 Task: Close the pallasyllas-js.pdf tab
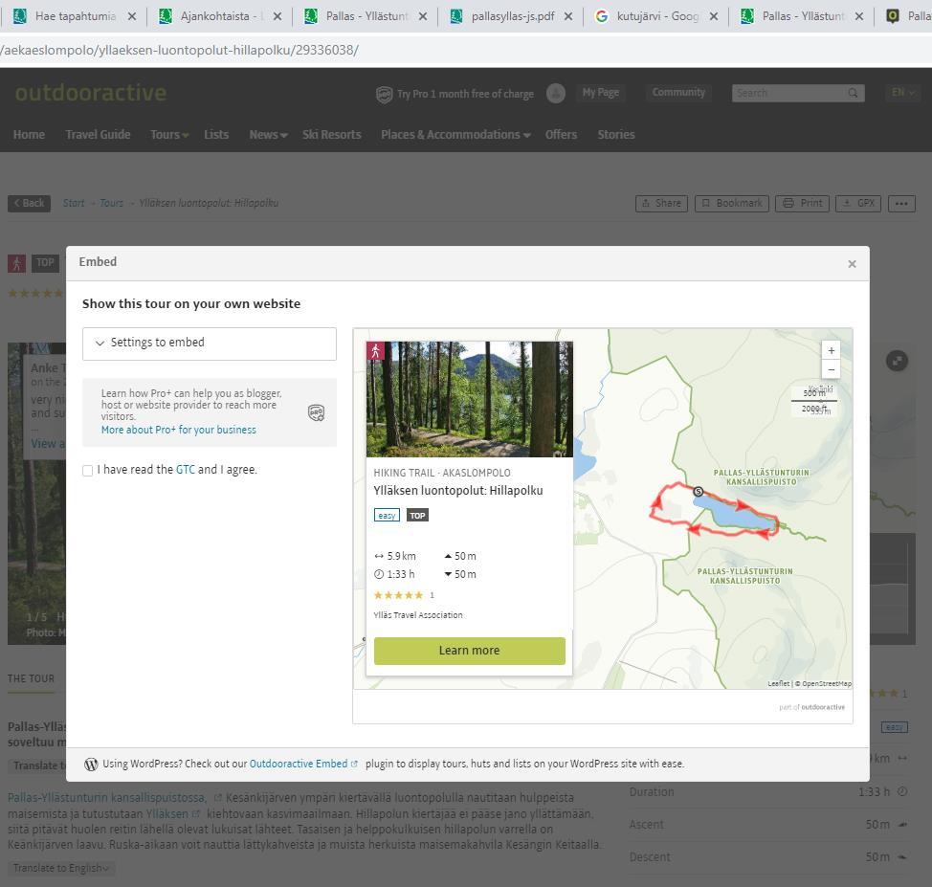pos(568,16)
